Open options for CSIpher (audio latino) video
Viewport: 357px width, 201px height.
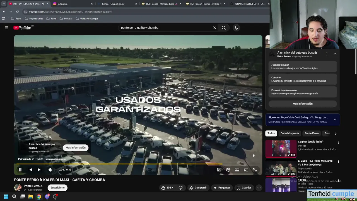click(x=339, y=142)
